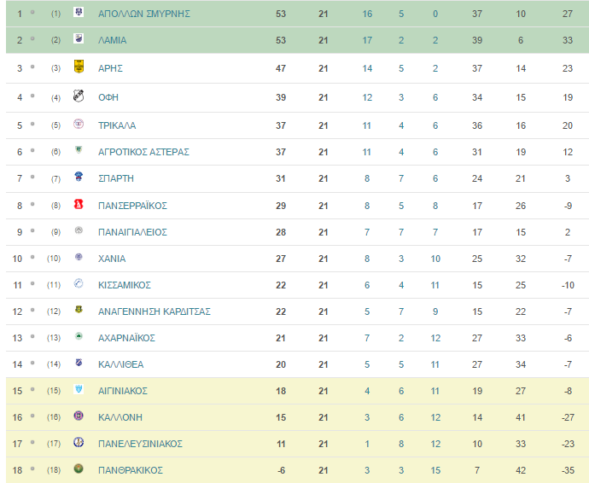The height and width of the screenshot is (483, 589).
Task: Click the ΚΑΛΛΟΝΗ purple club badge
Action: click(x=79, y=416)
